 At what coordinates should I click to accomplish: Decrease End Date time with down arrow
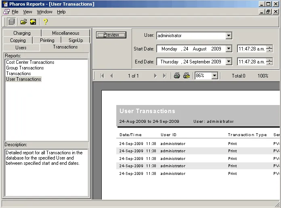269,63
